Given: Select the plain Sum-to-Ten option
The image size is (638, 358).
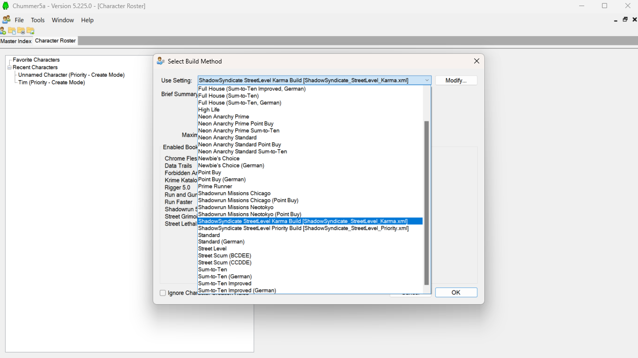Looking at the screenshot, I should [x=310, y=270].
